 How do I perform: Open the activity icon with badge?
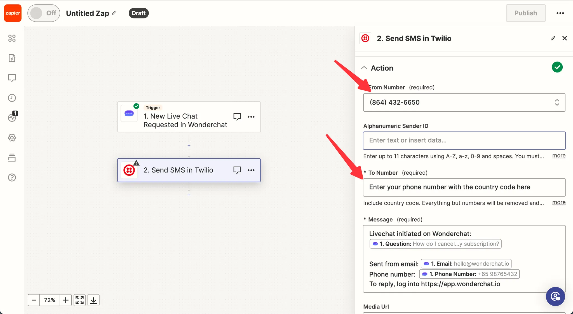coord(12,118)
